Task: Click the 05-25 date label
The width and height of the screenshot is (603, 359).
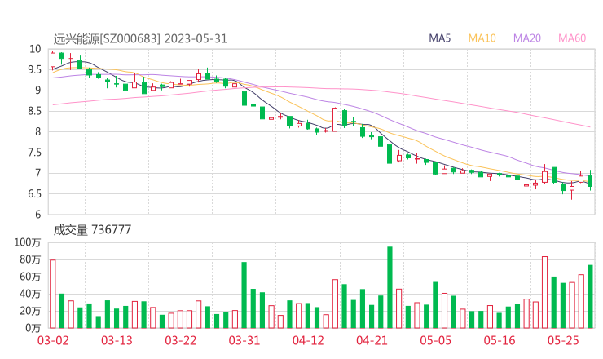Action: 563,340
